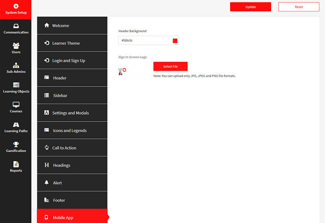Select the Mobile App tab
Viewport: 325px width, 223px height.
[72, 216]
